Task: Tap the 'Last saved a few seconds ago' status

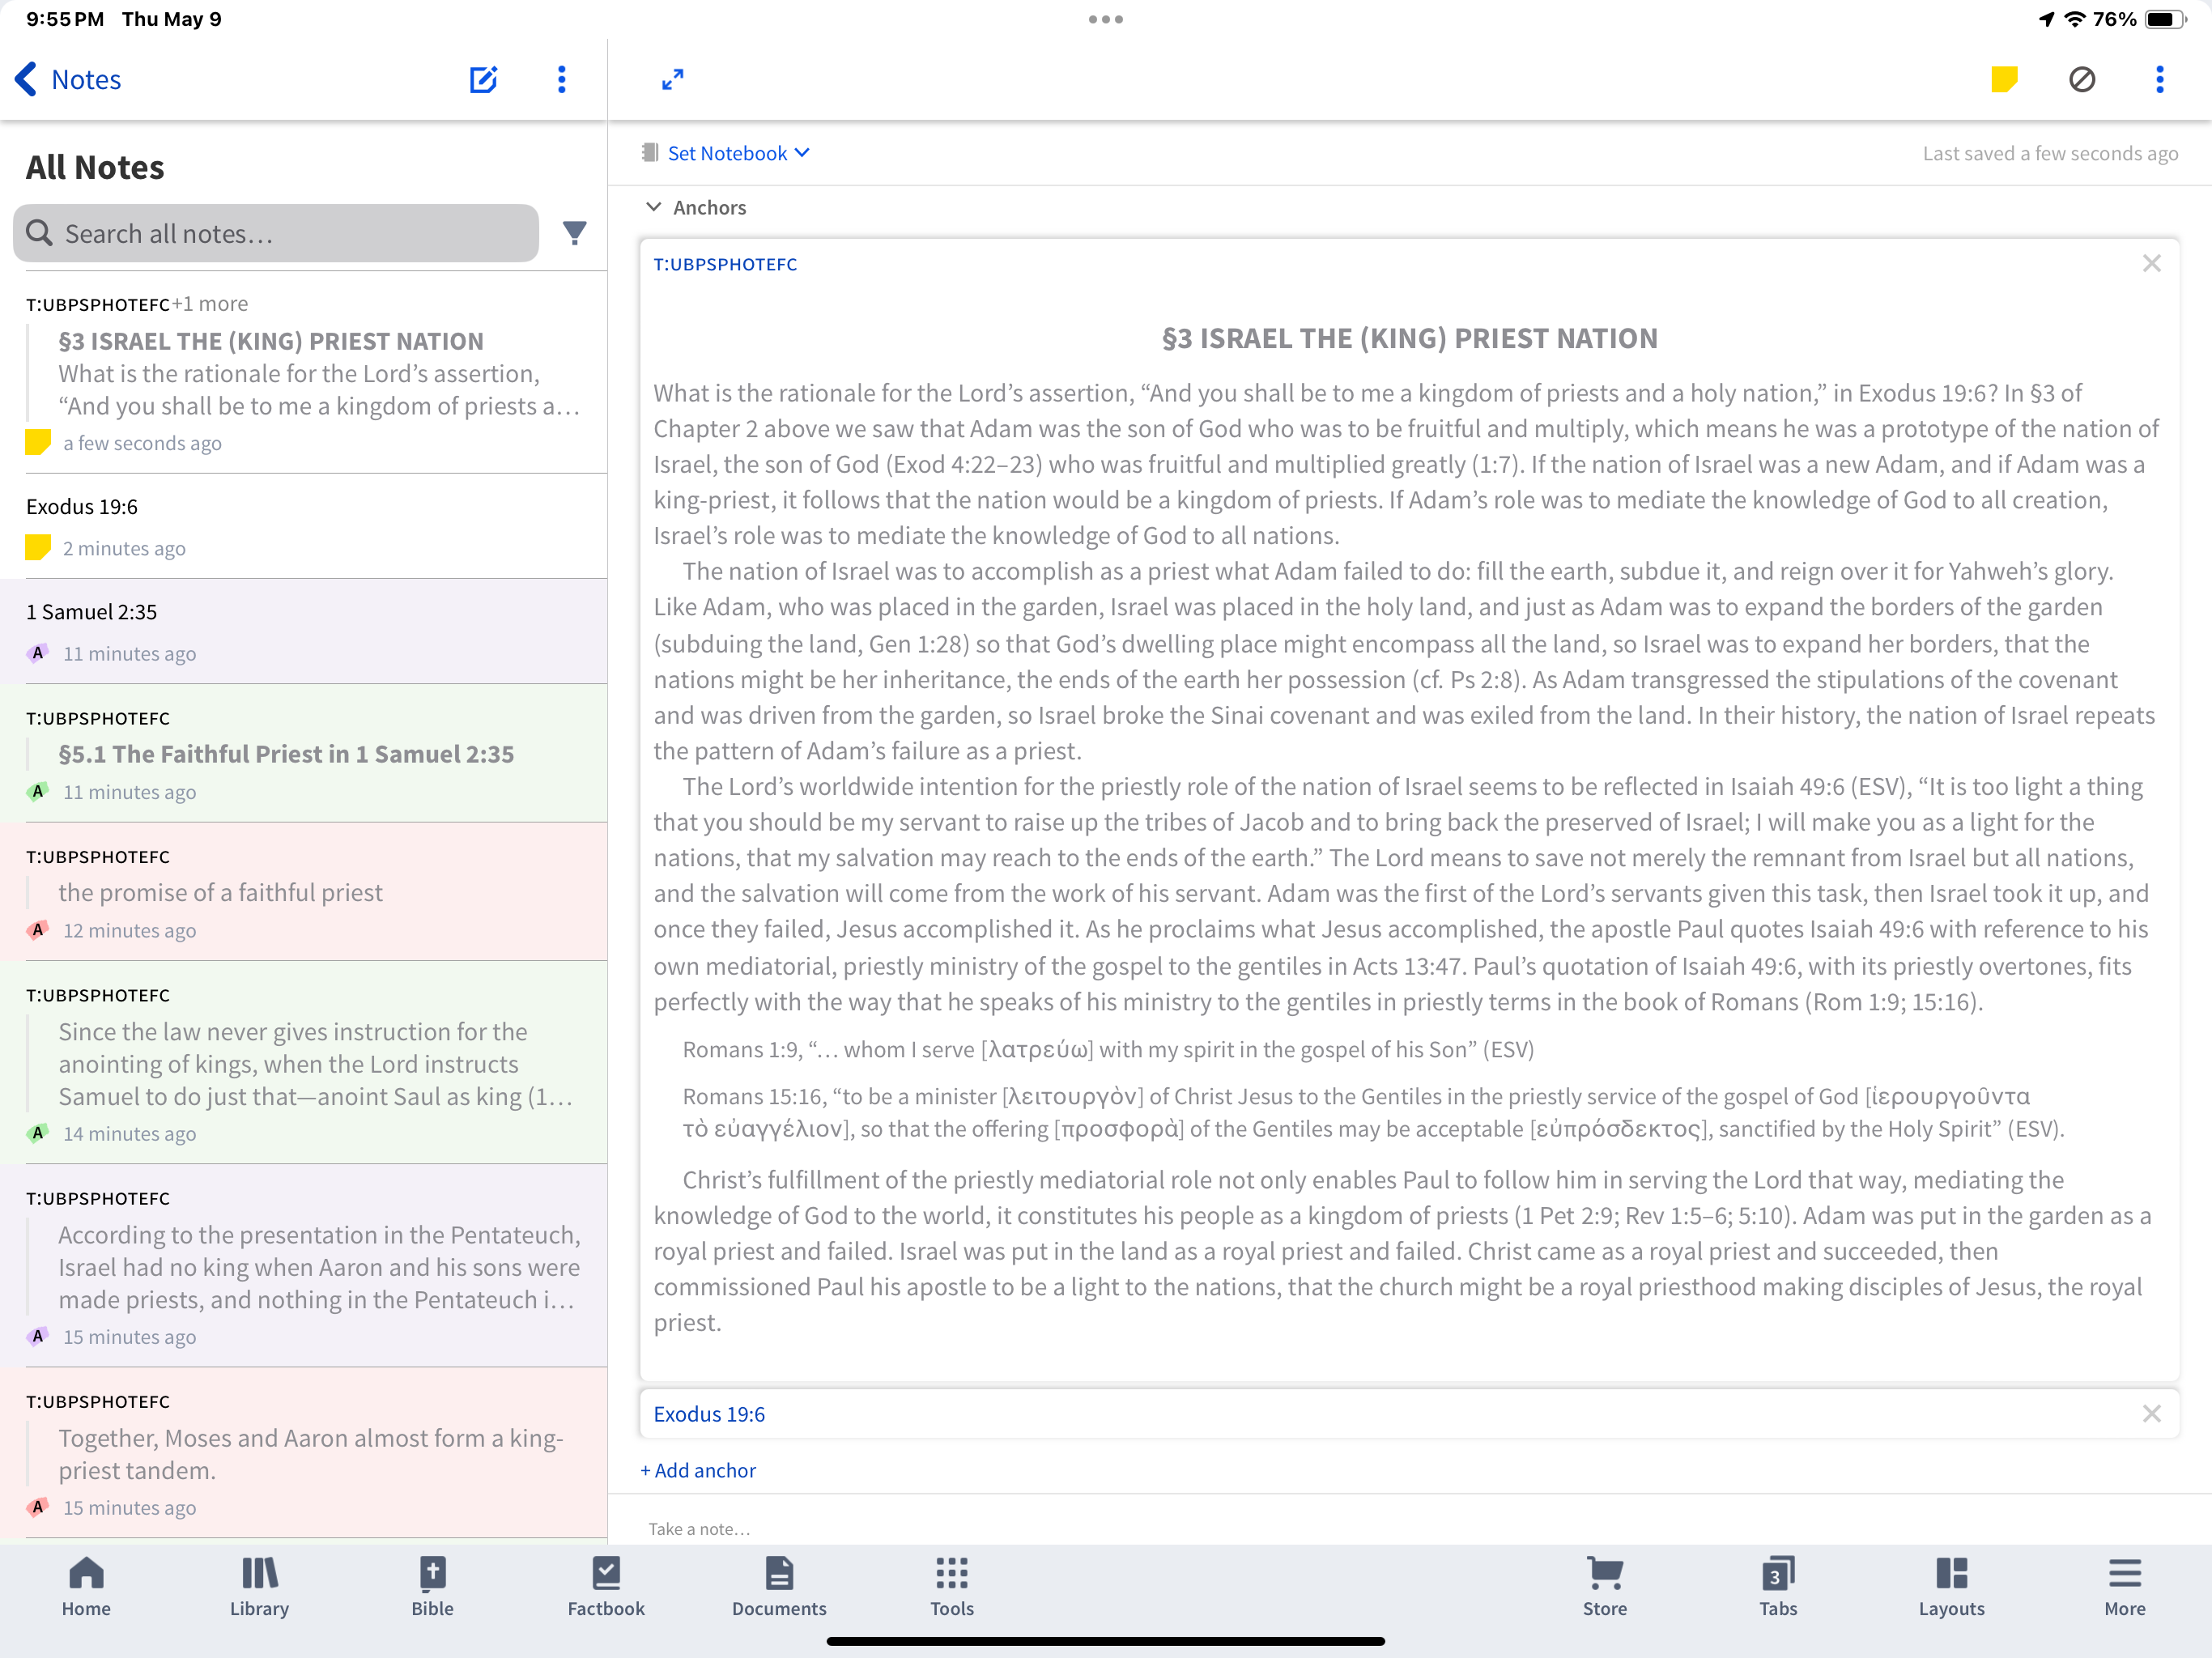Action: tap(2050, 153)
